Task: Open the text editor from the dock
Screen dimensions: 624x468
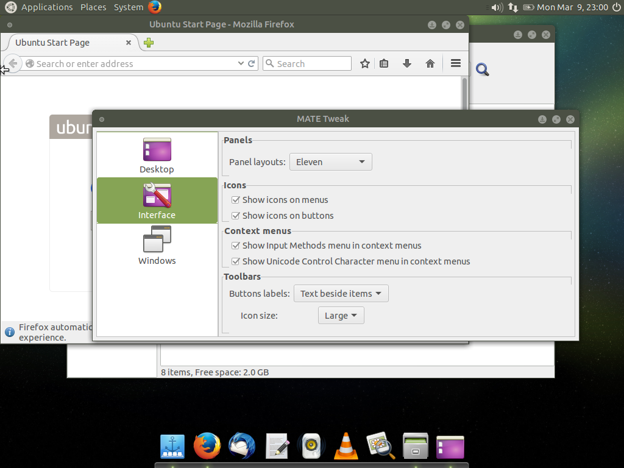Action: (x=277, y=446)
